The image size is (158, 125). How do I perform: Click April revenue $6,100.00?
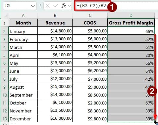click(x=55, y=55)
